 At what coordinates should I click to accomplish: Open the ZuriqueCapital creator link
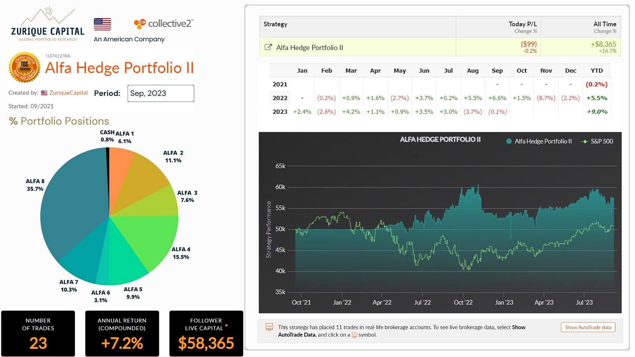pyautogui.click(x=68, y=93)
